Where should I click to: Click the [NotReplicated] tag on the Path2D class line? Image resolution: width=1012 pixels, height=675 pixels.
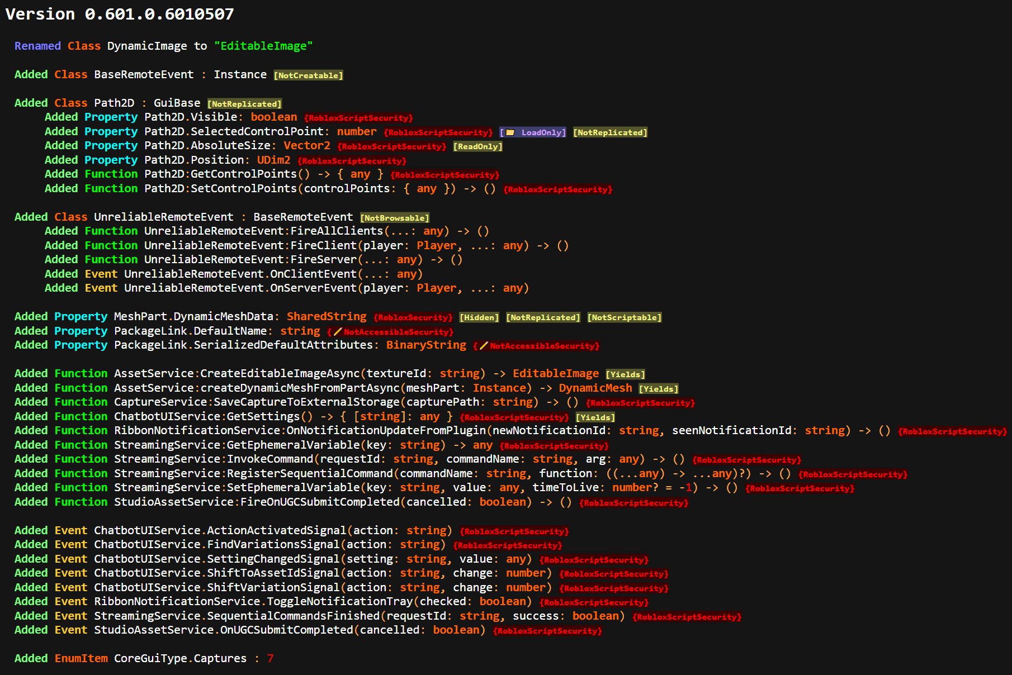point(244,104)
